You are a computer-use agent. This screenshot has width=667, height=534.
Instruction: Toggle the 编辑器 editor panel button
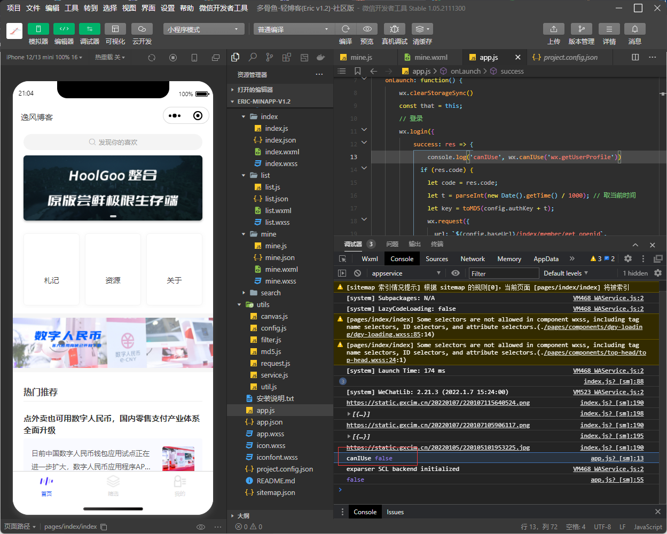tap(64, 29)
